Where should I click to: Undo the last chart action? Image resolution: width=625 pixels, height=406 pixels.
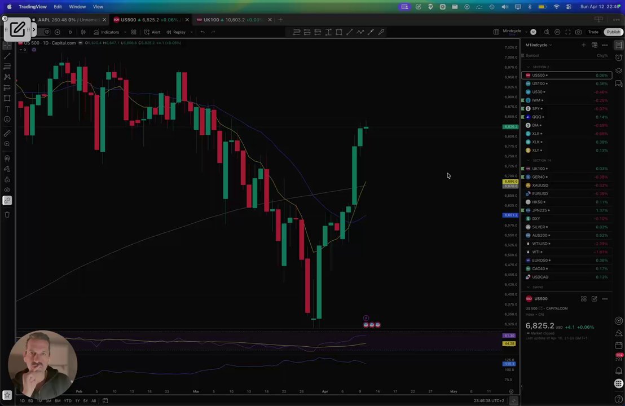pos(203,32)
